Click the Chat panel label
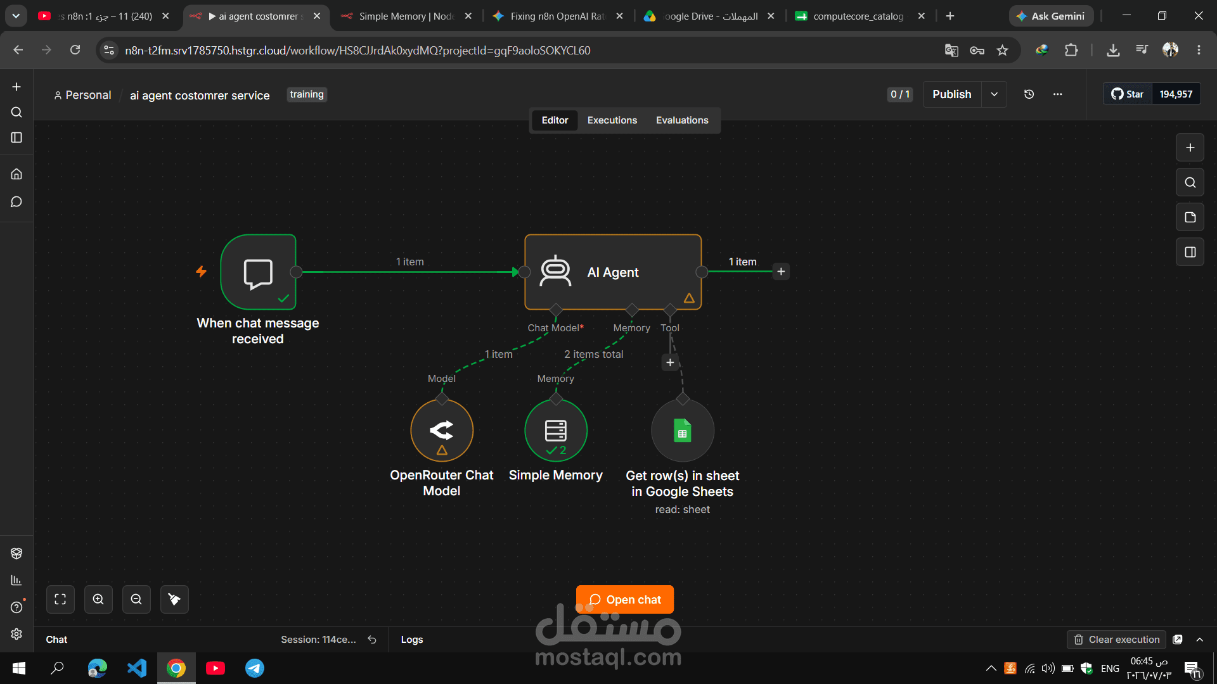 pos(56,640)
